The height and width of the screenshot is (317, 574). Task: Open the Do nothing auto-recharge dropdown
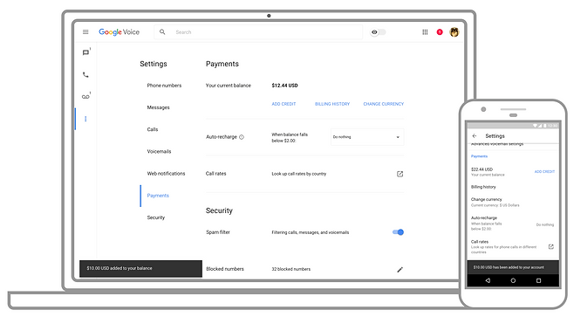[x=367, y=137]
